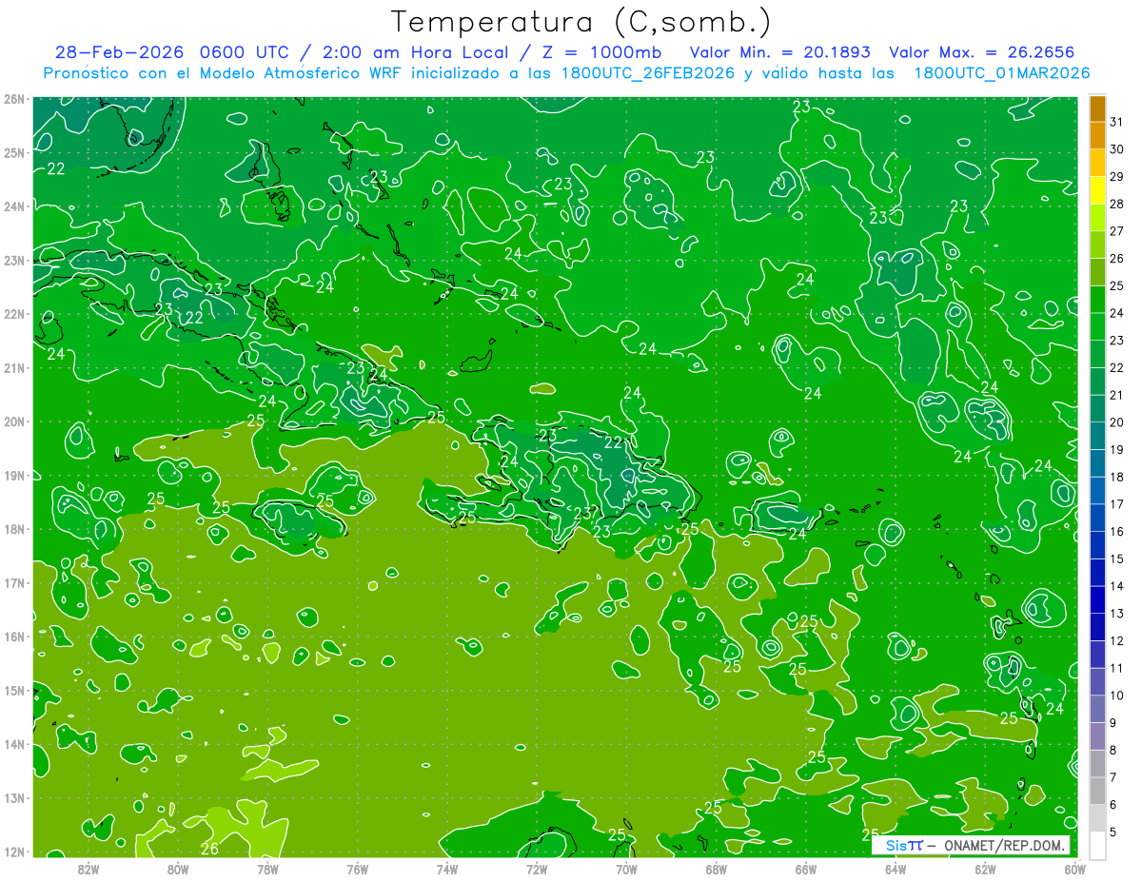Click the "22N" latitude axis label

point(14,314)
